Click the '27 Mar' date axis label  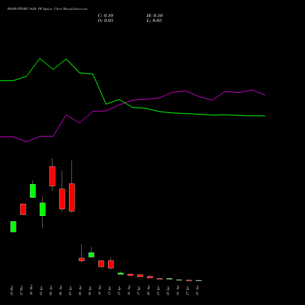pos(21,290)
